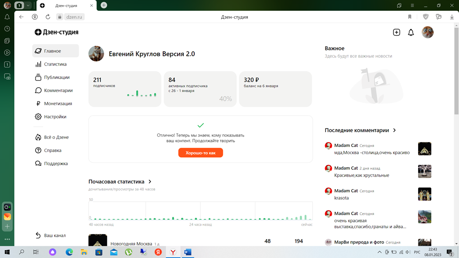Open taskbar search magnifier
The height and width of the screenshot is (258, 459).
coord(22,252)
